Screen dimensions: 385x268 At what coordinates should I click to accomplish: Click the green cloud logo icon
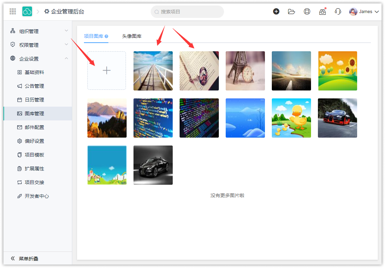pos(27,11)
